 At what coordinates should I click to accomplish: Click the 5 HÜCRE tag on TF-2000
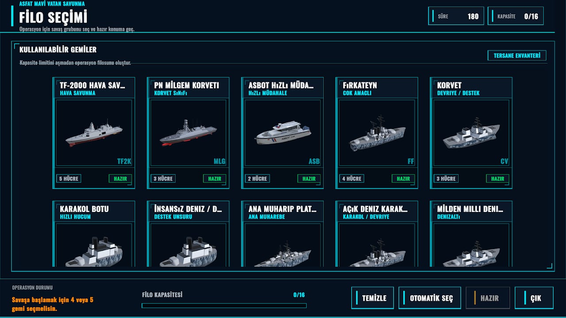69,179
